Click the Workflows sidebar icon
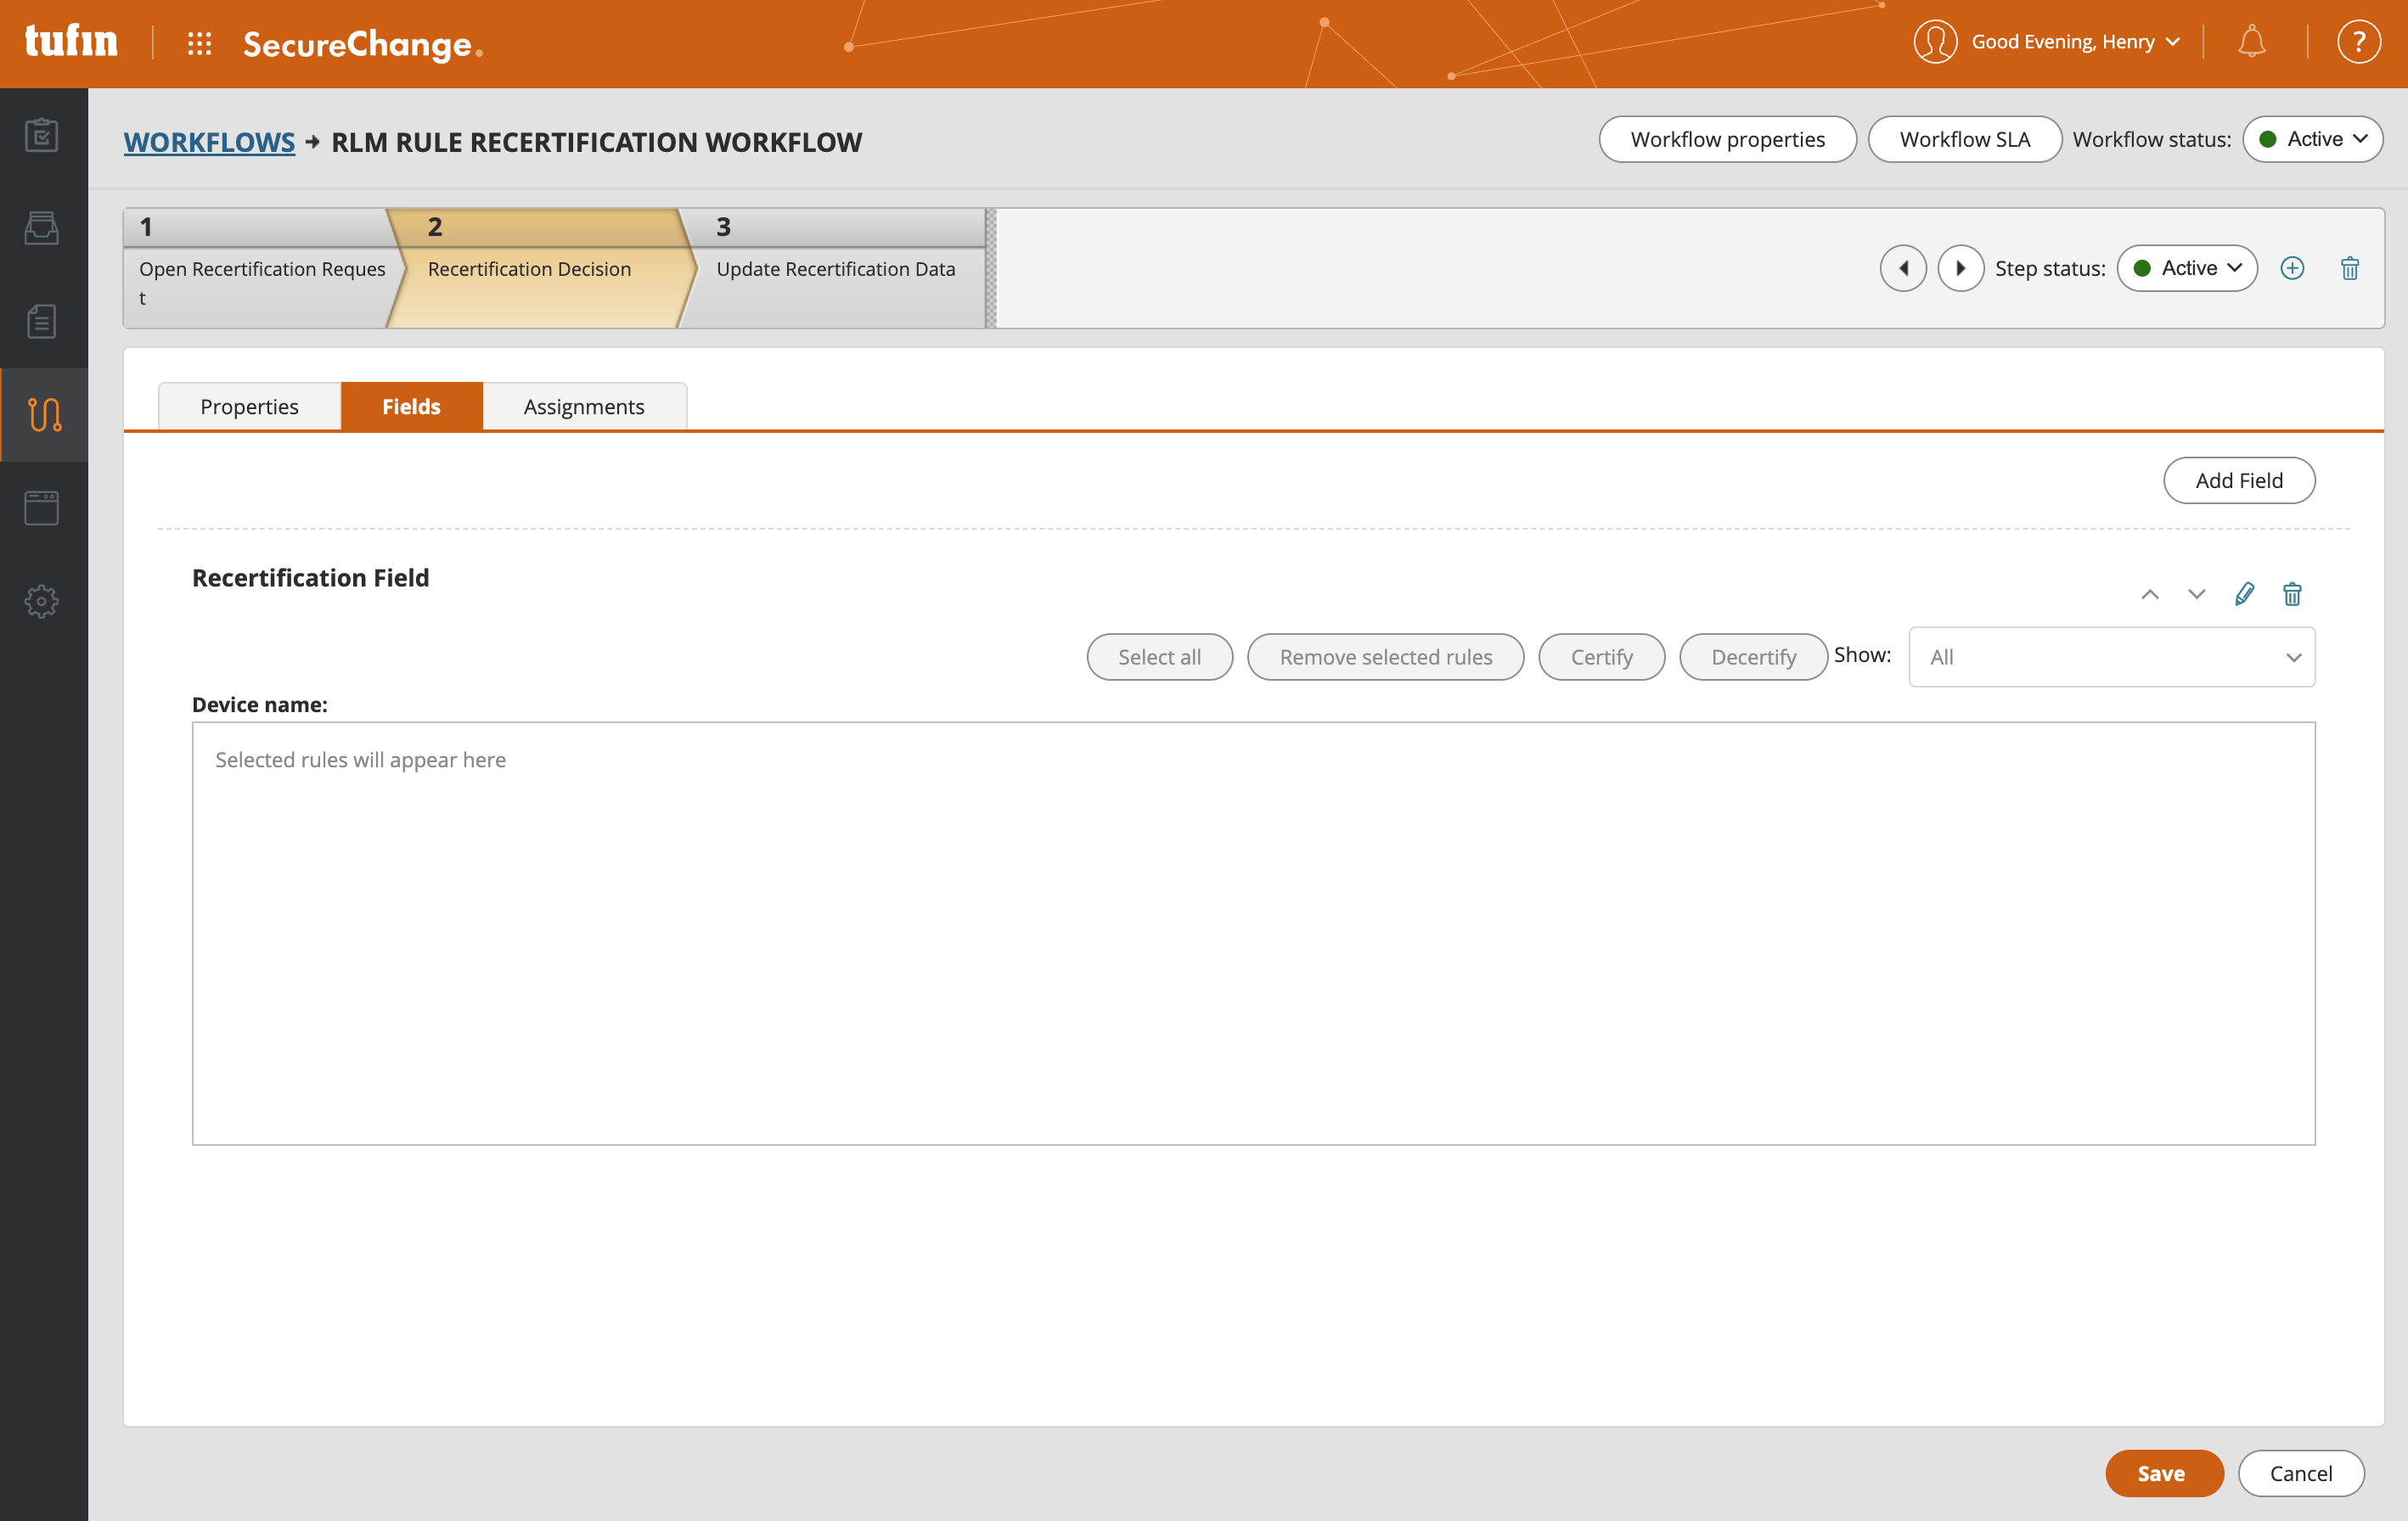Screen dimensions: 2408x1521 click(44, 413)
